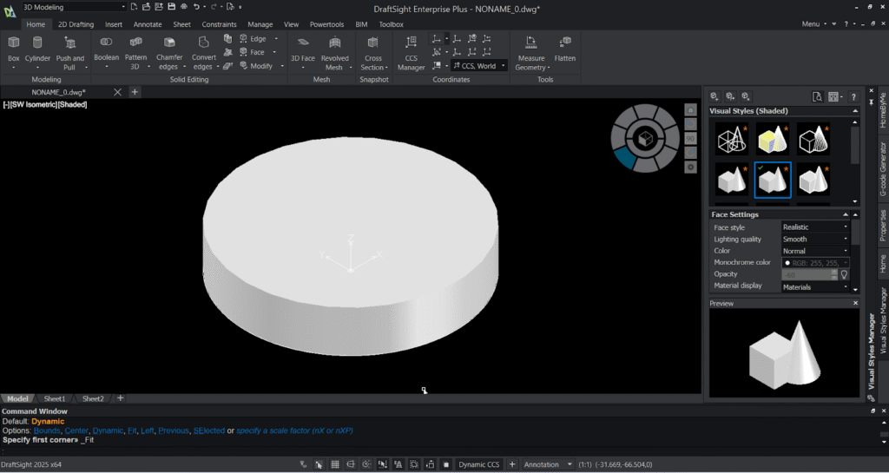Open the 3D Modeling workspace dropdown
Screen dimensions: 889x473
[73, 7]
